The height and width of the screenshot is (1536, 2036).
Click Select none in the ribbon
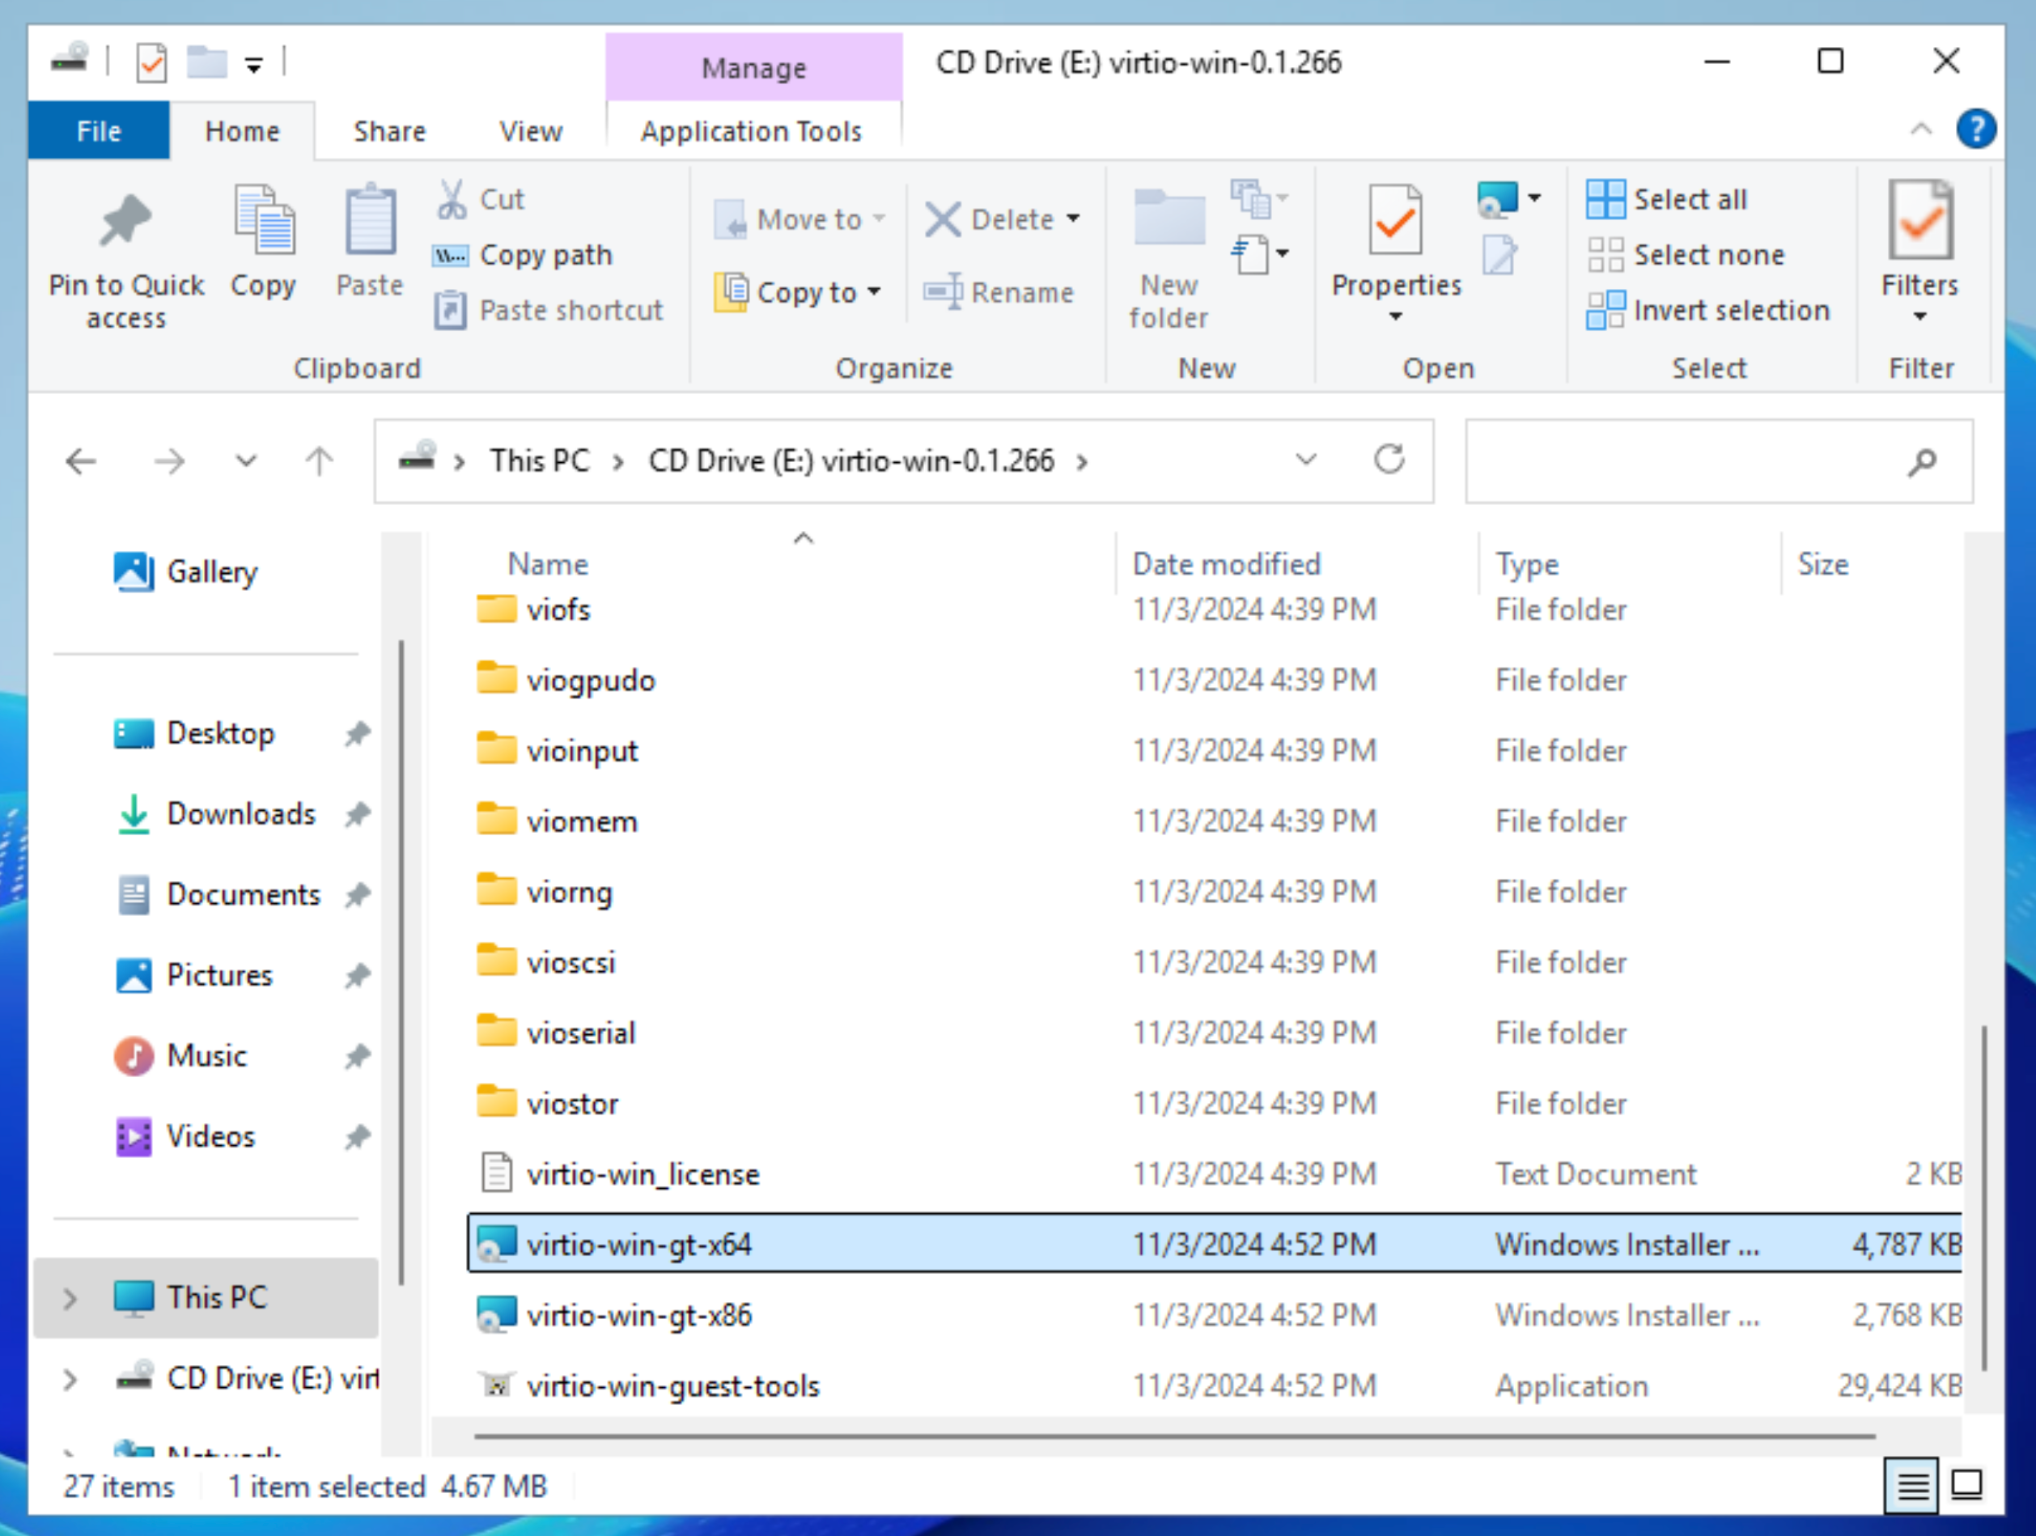tap(1686, 255)
